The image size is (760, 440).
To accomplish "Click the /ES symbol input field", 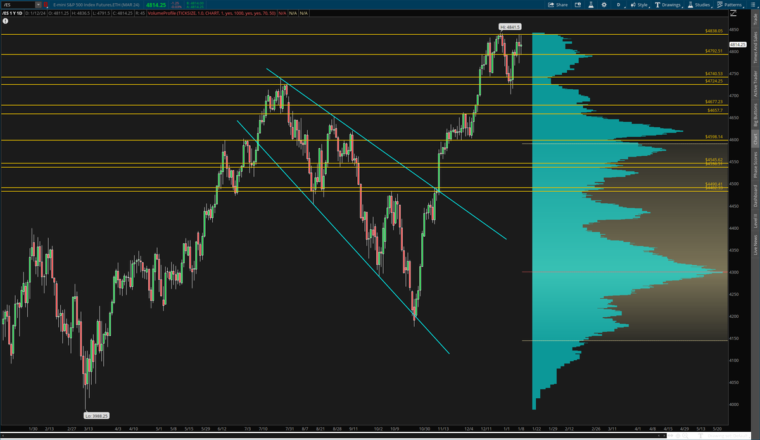I will pyautogui.click(x=18, y=4).
